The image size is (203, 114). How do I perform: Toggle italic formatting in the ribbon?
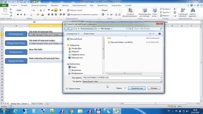pyautogui.click(x=21, y=15)
